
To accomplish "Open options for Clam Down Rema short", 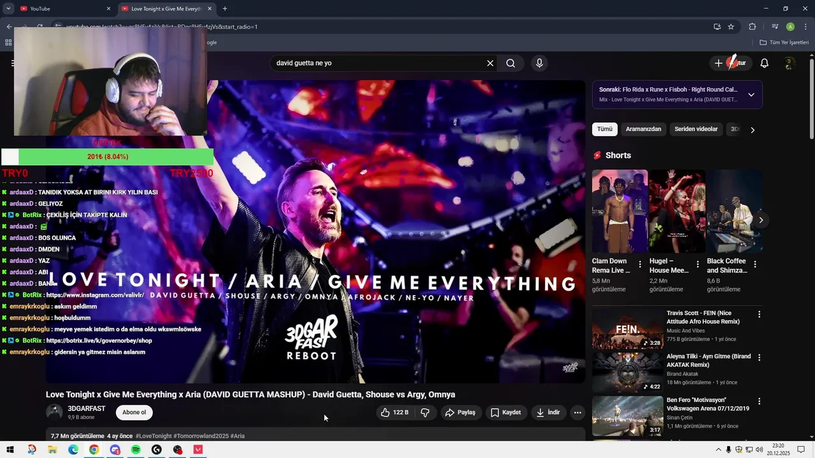I will (640, 264).
